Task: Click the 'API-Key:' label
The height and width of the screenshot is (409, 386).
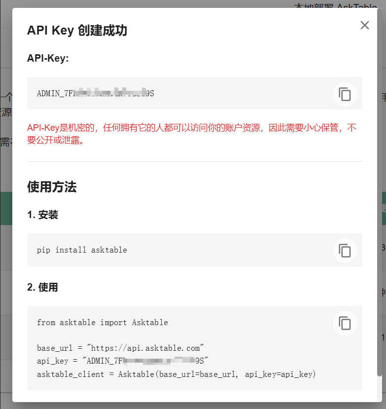Action: click(x=48, y=58)
